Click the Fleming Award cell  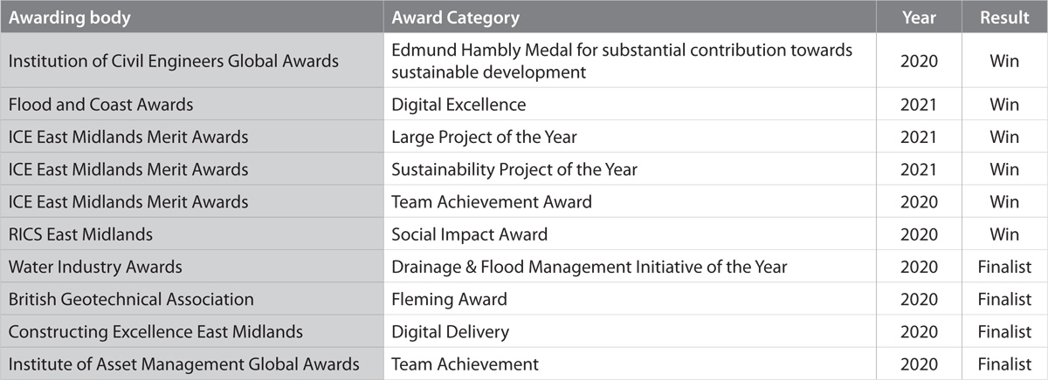[x=449, y=299]
